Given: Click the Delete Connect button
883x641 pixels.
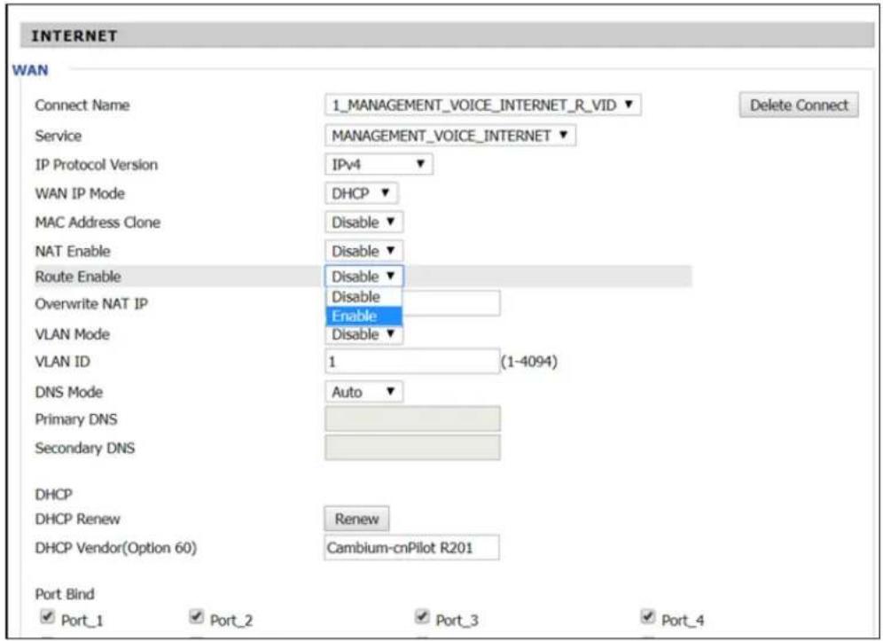Looking at the screenshot, I should (x=799, y=106).
